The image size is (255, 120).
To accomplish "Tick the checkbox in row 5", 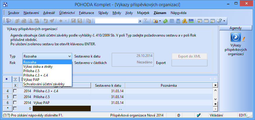I will pos(15,97).
